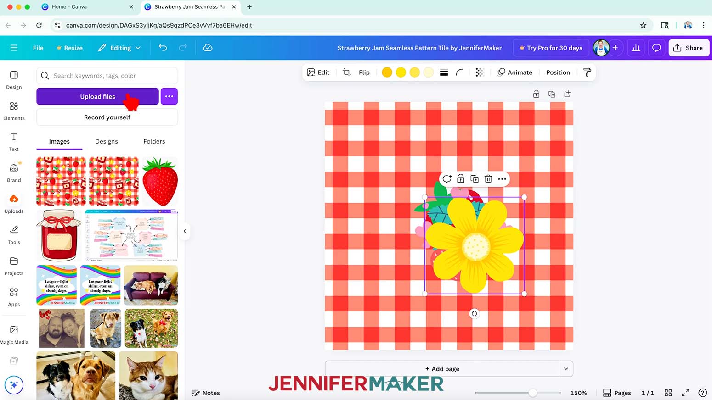
Task: Check cloud save status icon
Action: coord(208,48)
